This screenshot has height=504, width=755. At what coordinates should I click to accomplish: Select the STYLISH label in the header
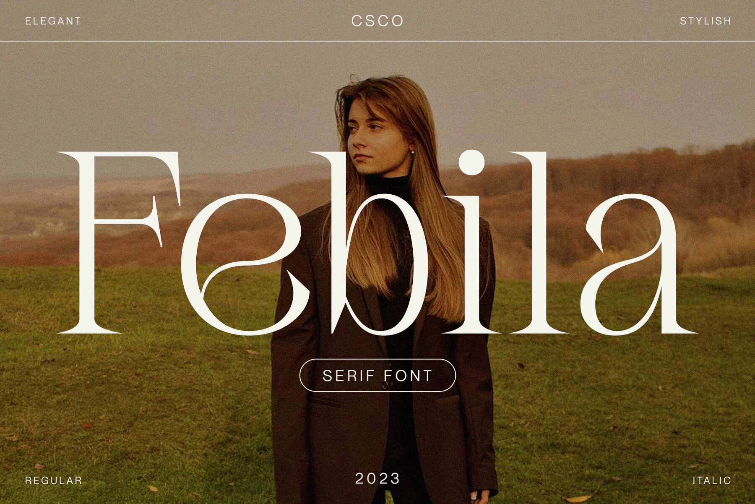[x=706, y=21]
